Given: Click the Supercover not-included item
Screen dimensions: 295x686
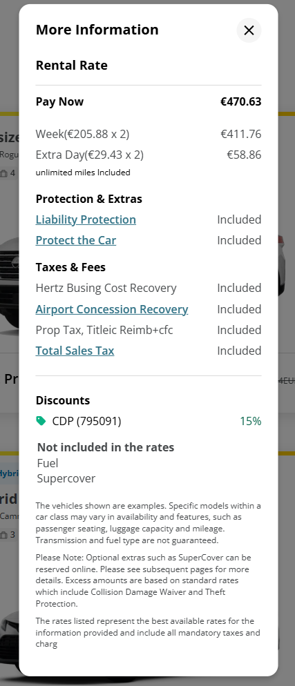Looking at the screenshot, I should (x=66, y=478).
